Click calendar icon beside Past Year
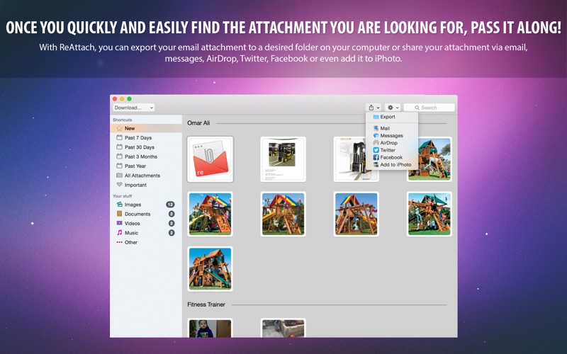The width and height of the screenshot is (567, 354). tap(119, 166)
